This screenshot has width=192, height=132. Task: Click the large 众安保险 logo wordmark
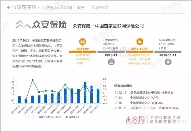coord(49,24)
